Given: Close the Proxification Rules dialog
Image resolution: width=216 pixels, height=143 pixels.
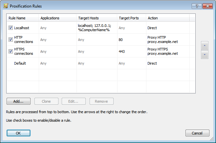Looking at the screenshot, I should point(207,6).
